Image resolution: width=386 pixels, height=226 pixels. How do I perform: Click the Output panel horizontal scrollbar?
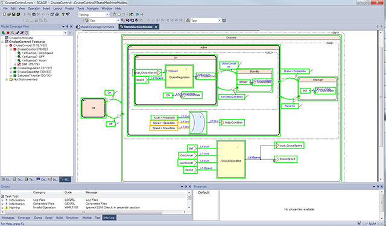tap(83, 212)
